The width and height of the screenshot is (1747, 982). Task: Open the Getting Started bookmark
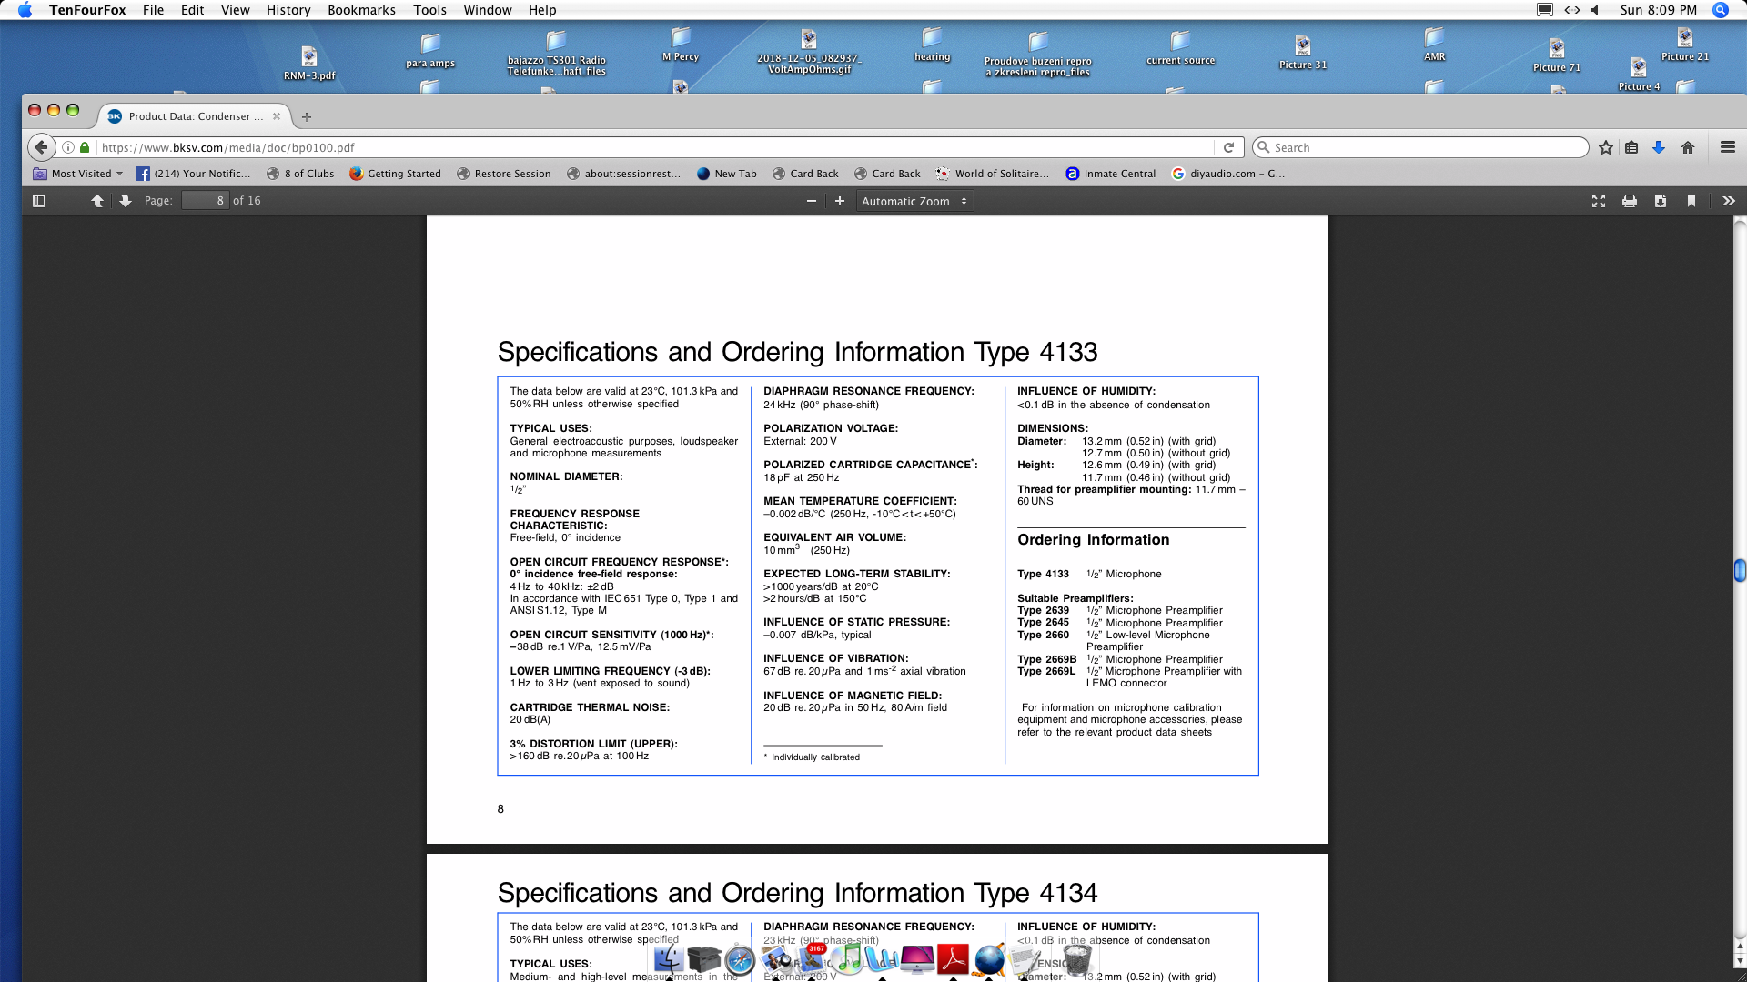click(x=395, y=174)
